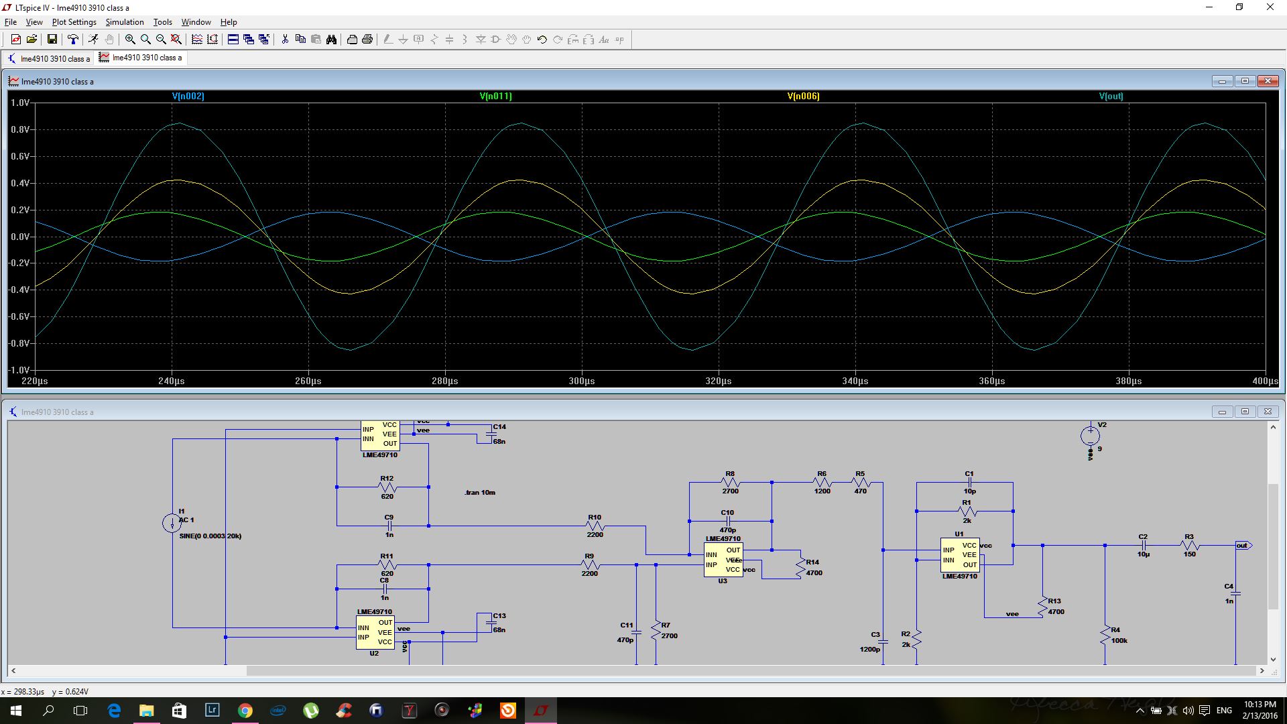Open Microsoft Edge from the taskbar

(114, 711)
